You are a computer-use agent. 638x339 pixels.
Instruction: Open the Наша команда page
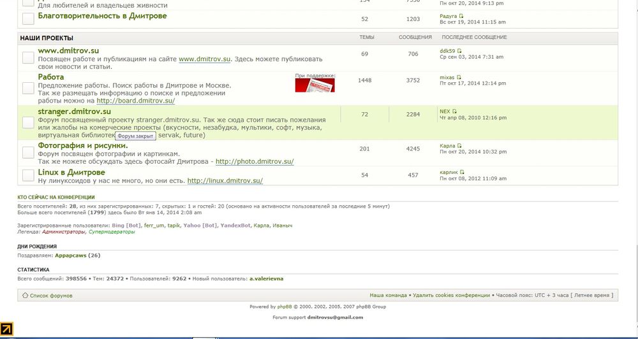(x=388, y=296)
